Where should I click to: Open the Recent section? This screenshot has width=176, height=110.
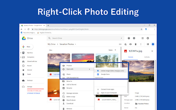click(29, 66)
